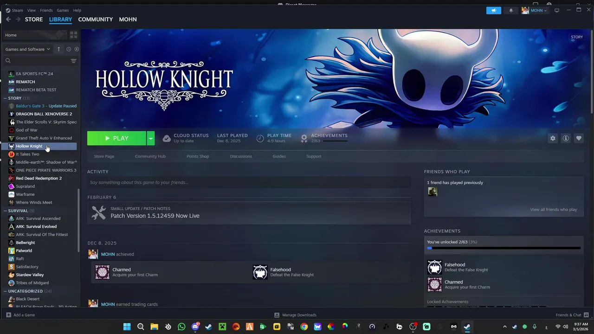Screen dimensions: 594x334
Task: Open the Support link
Action: (314, 156)
